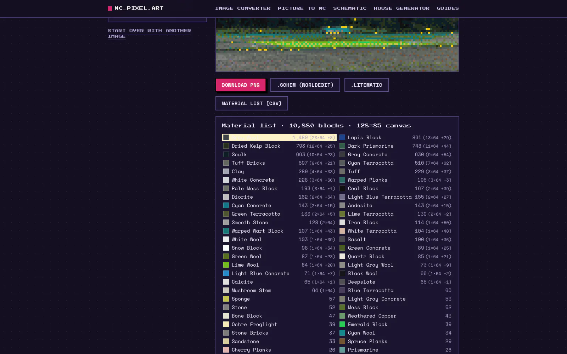567x354 pixels.
Task: Select the Warped Wart Block swatch
Action: (226, 231)
